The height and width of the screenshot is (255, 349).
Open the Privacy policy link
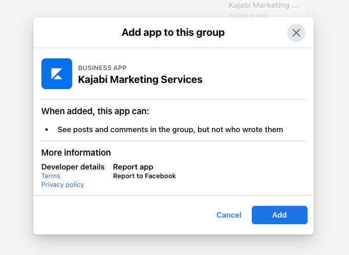62,185
